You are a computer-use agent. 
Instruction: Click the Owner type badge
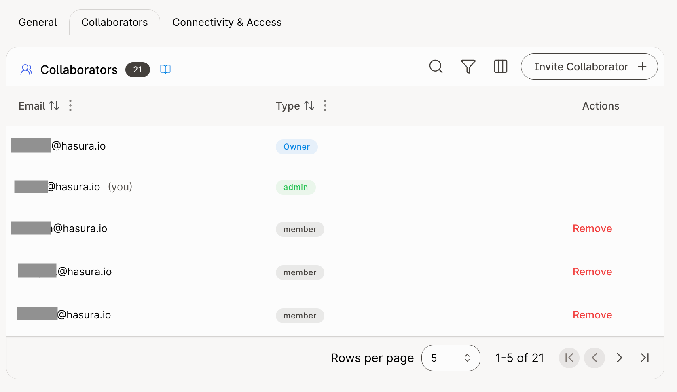pyautogui.click(x=297, y=147)
